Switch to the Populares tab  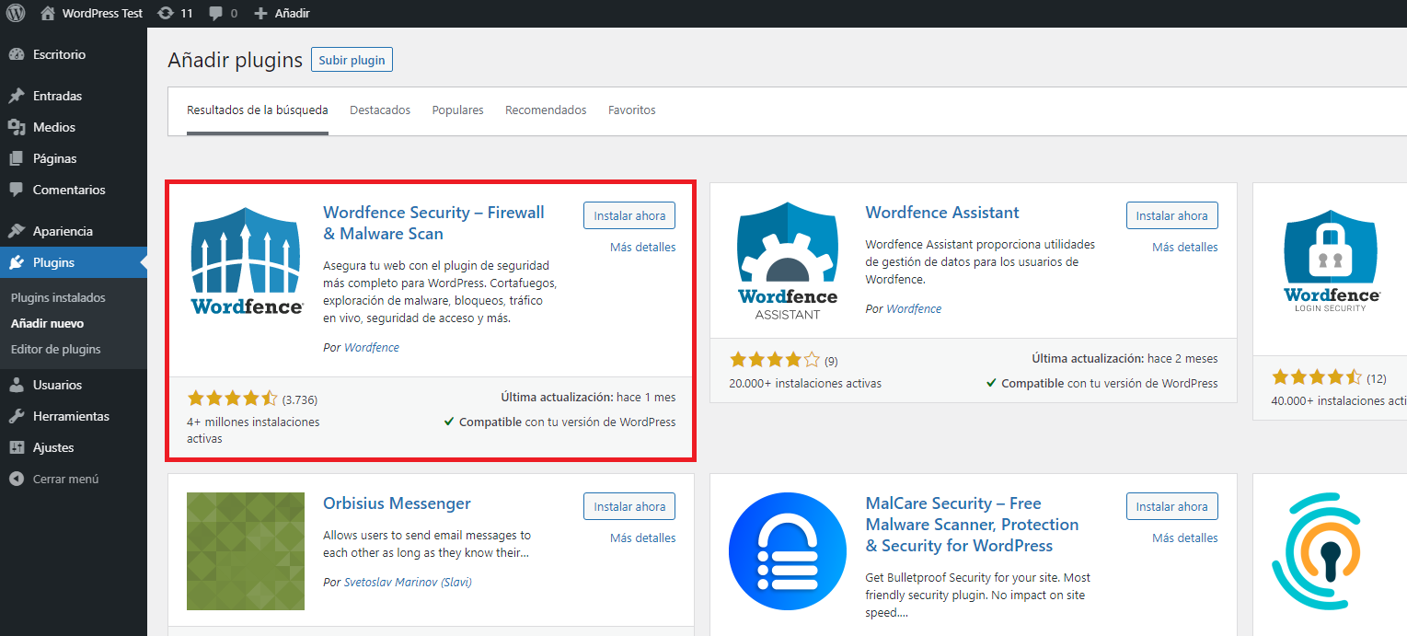click(458, 110)
